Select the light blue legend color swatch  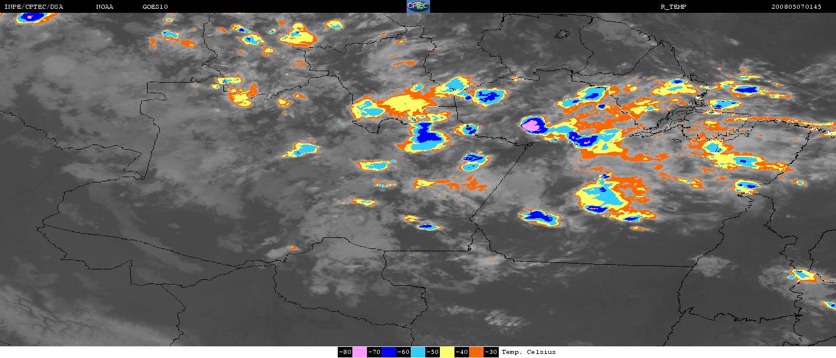pos(418,352)
